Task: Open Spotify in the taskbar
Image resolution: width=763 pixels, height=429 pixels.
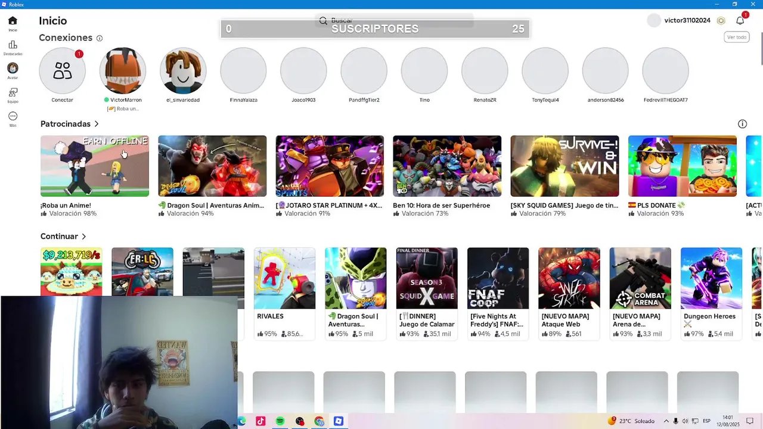Action: coord(280,421)
